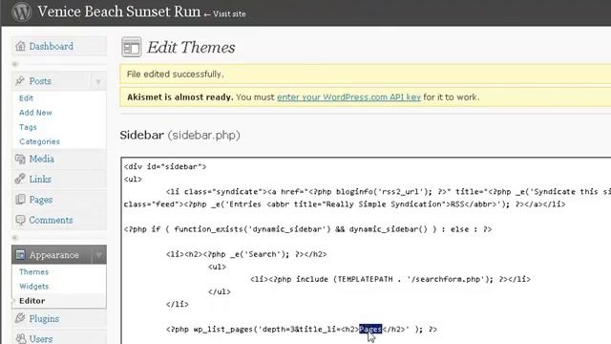The image size is (611, 344).
Task: Open the Dashboard menu
Action: (x=51, y=46)
